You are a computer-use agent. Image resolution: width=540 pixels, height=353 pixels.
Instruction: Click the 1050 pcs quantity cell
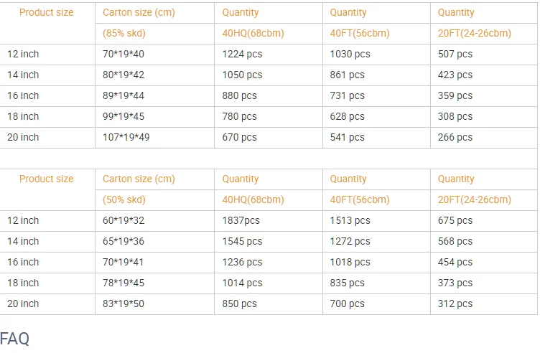pos(242,75)
